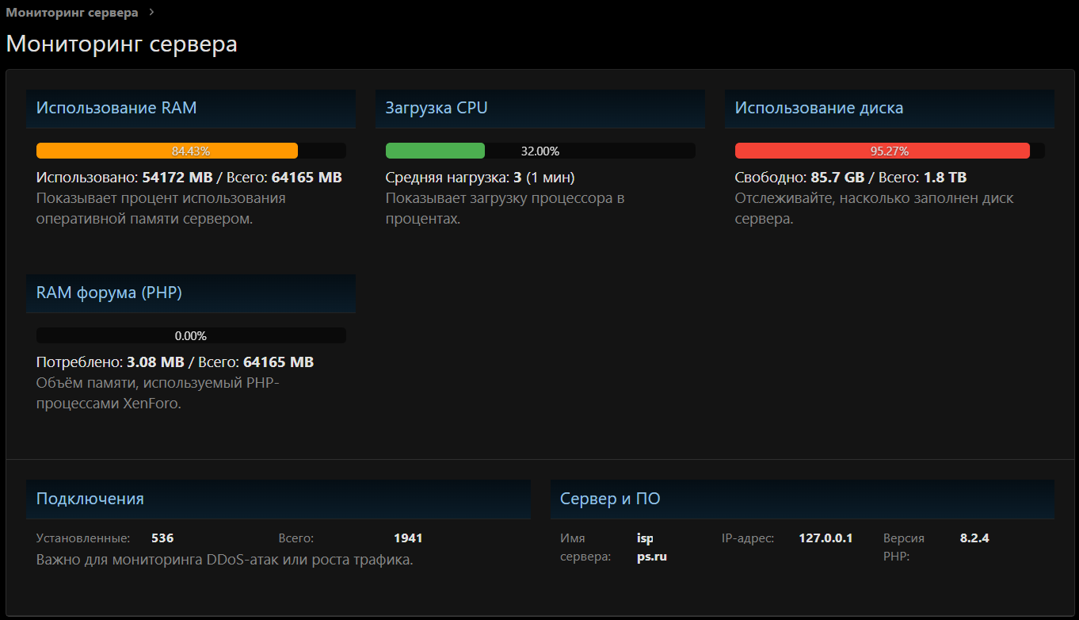Image resolution: width=1079 pixels, height=620 pixels.
Task: Click the PHP forum RAM progress bar
Action: pos(191,335)
